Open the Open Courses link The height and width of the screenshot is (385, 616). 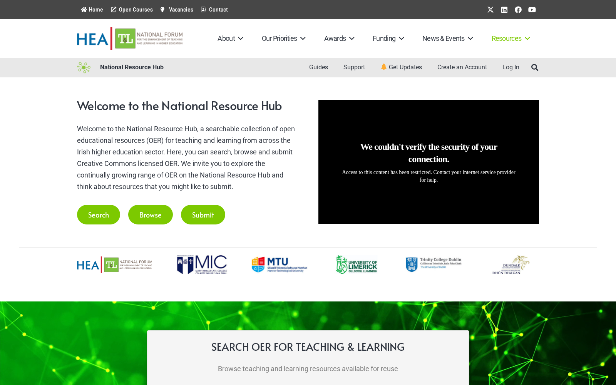(x=136, y=10)
